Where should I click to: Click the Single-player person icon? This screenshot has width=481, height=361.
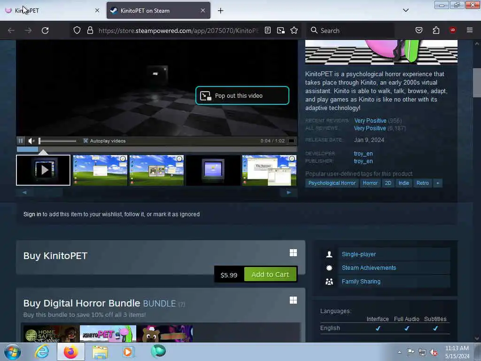(x=329, y=254)
